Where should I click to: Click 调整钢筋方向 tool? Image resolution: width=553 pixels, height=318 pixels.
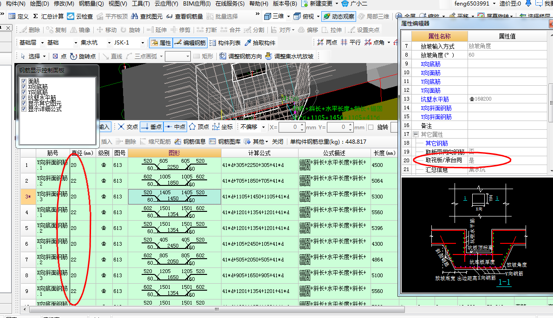pyautogui.click(x=241, y=56)
